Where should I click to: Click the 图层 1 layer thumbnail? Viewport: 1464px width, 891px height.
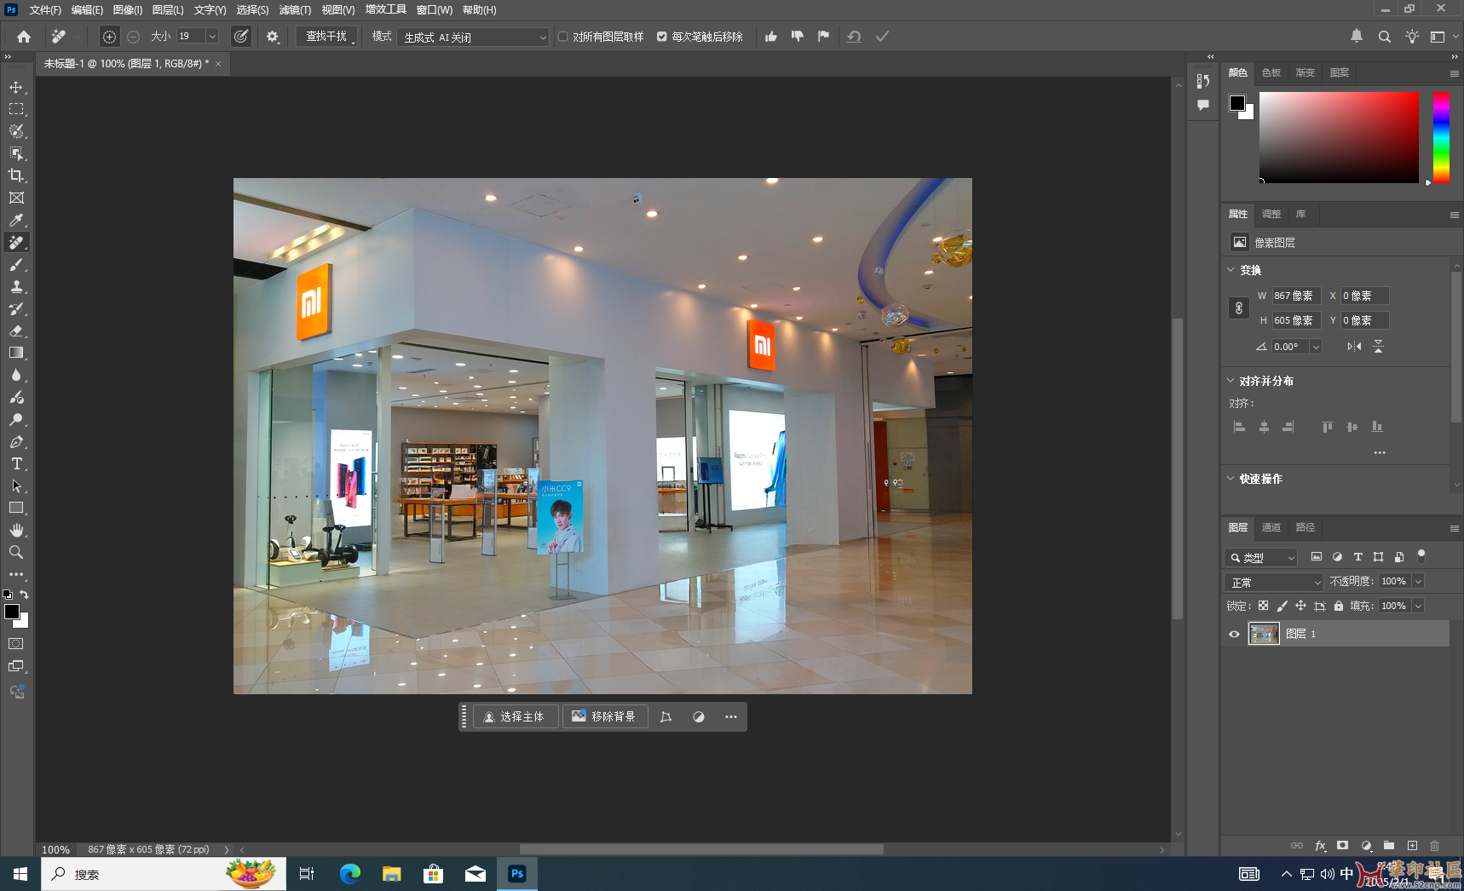click(1264, 634)
